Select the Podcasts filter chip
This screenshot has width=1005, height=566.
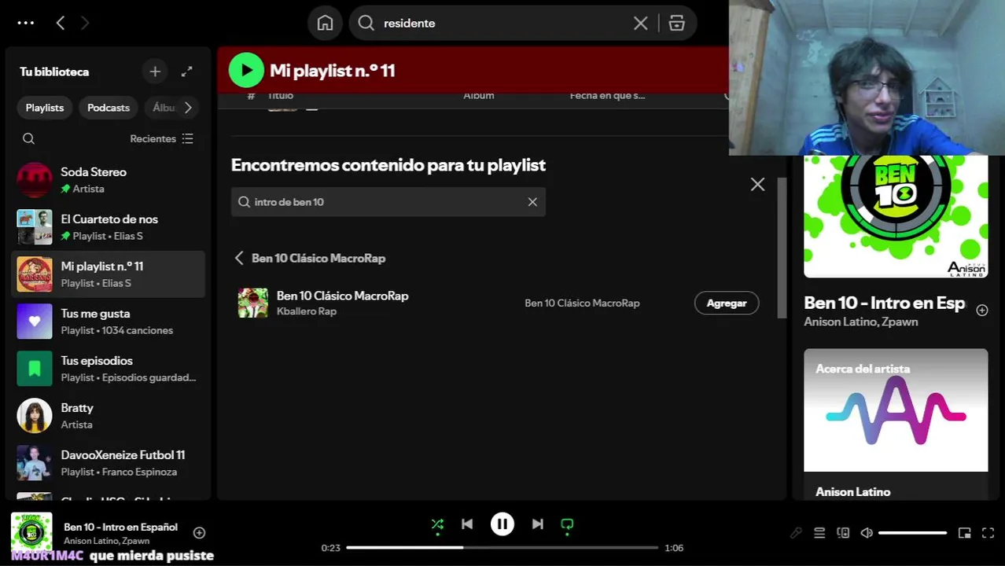[109, 108]
